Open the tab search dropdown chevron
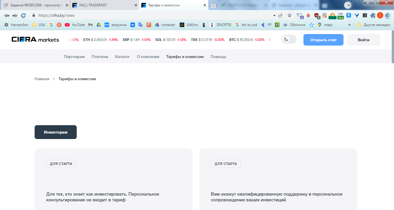Viewport: 394px width, 210px height. coord(348,5)
